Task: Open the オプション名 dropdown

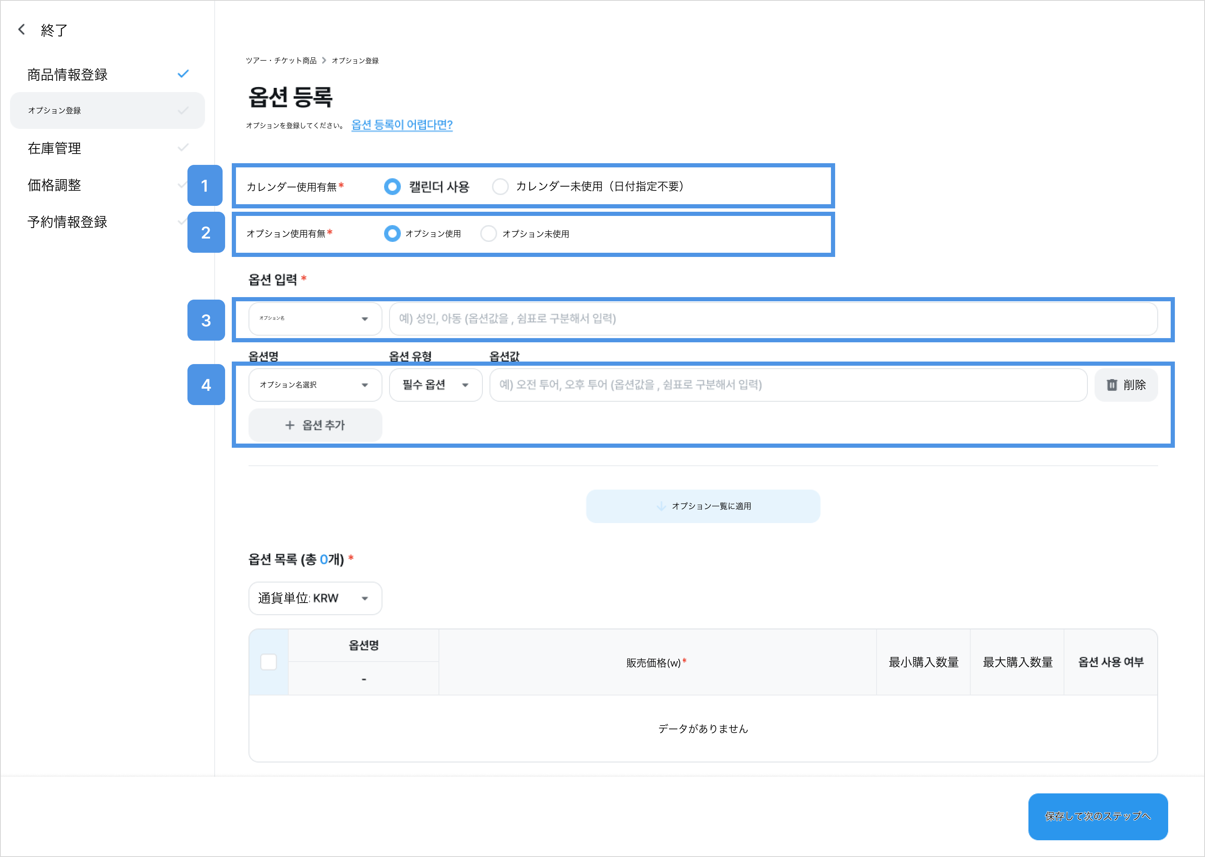Action: click(315, 319)
